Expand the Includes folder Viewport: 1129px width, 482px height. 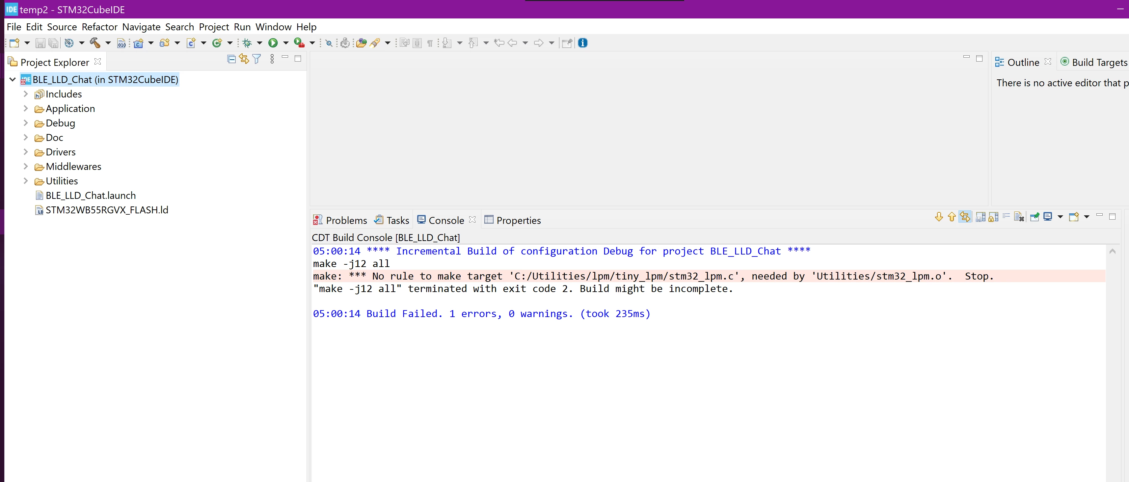pos(25,94)
